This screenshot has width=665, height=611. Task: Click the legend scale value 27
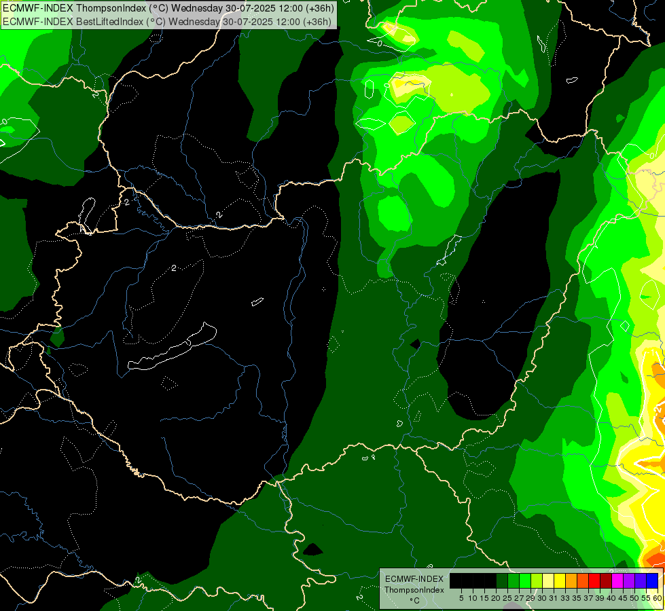coord(519,598)
